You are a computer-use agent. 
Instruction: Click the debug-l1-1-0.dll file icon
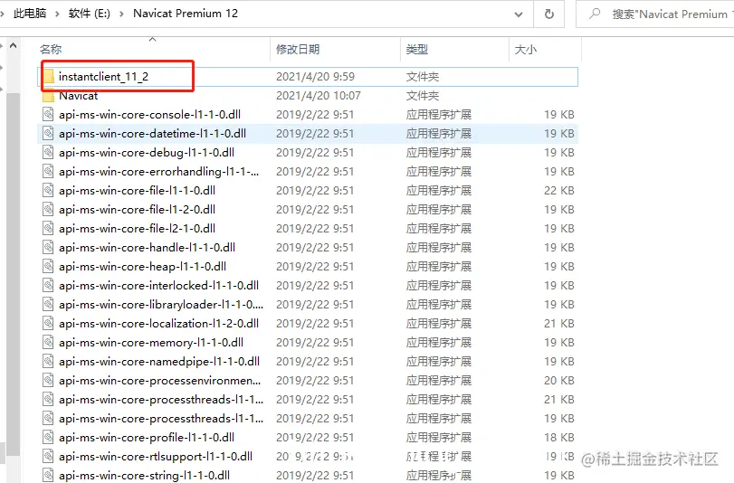pyautogui.click(x=48, y=153)
